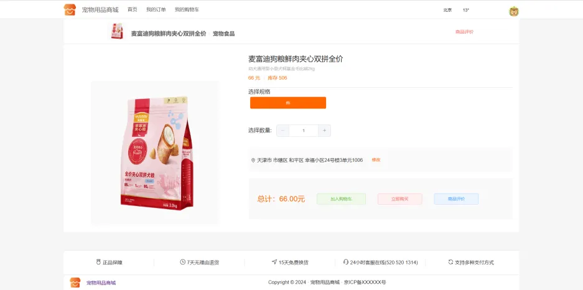583x290 pixels.
Task: Click the refresh icon for 支持多种支付方式
Action: (x=450, y=262)
